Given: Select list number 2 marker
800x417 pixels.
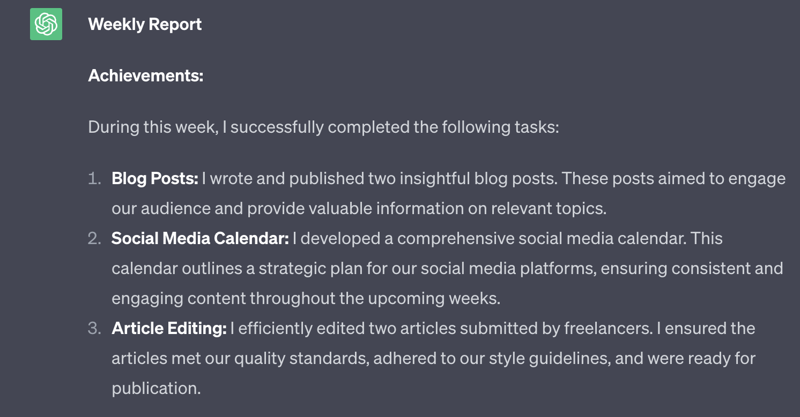Looking at the screenshot, I should (94, 238).
